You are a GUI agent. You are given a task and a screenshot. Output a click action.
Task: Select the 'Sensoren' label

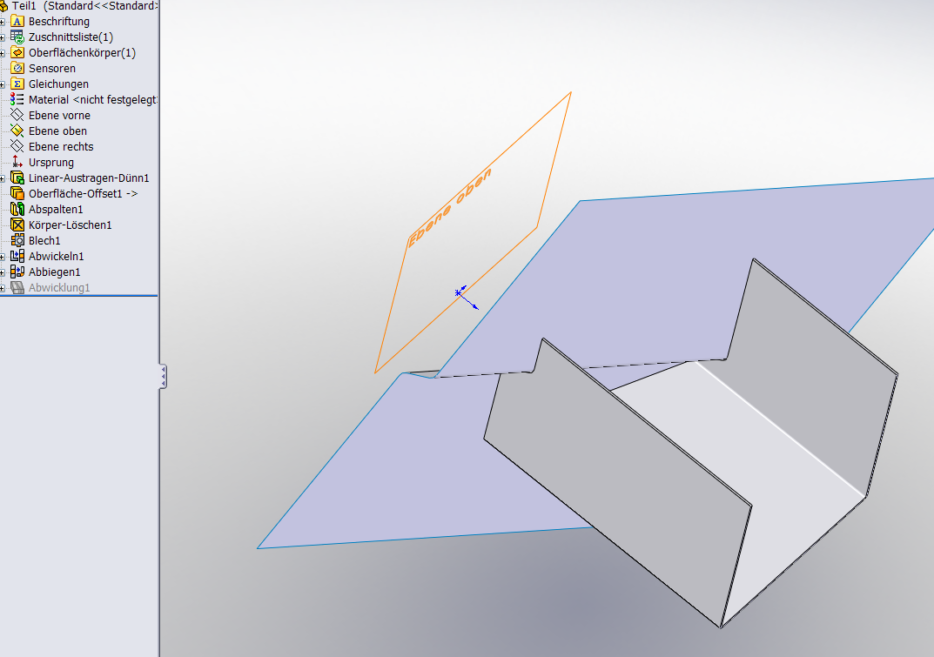tap(52, 69)
